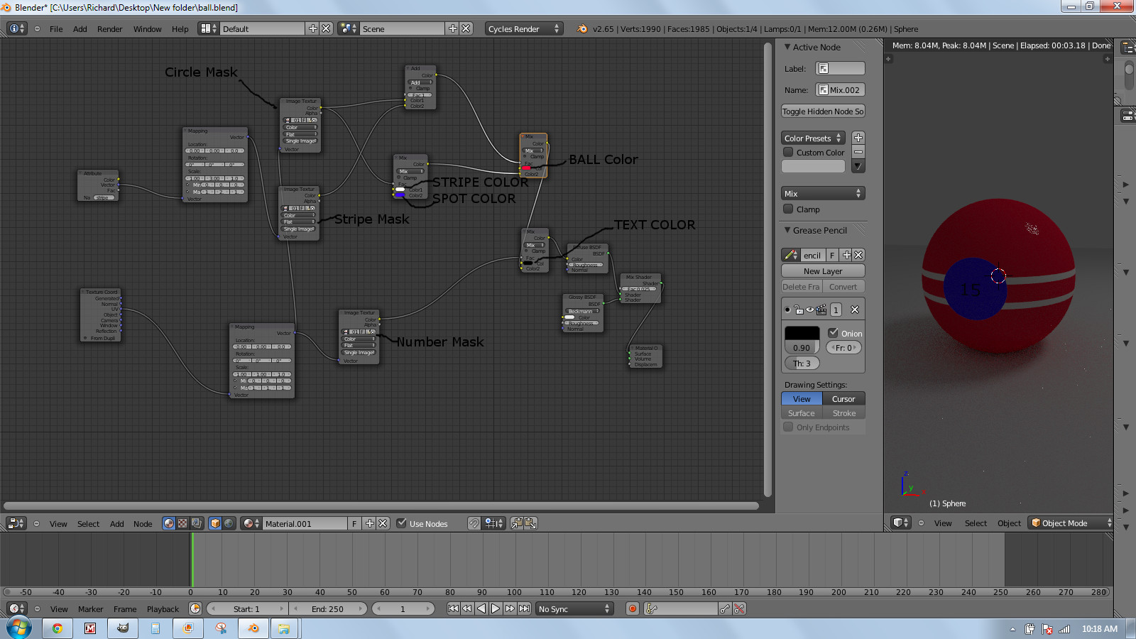This screenshot has width=1136, height=639.
Task: Open the Node menu in node editor
Action: [143, 524]
